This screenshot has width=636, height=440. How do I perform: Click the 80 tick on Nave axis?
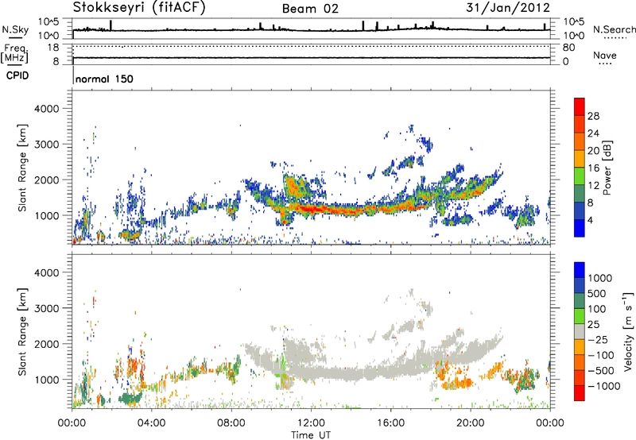[568, 48]
